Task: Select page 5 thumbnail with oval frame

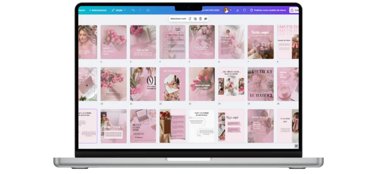Action: pos(202,42)
